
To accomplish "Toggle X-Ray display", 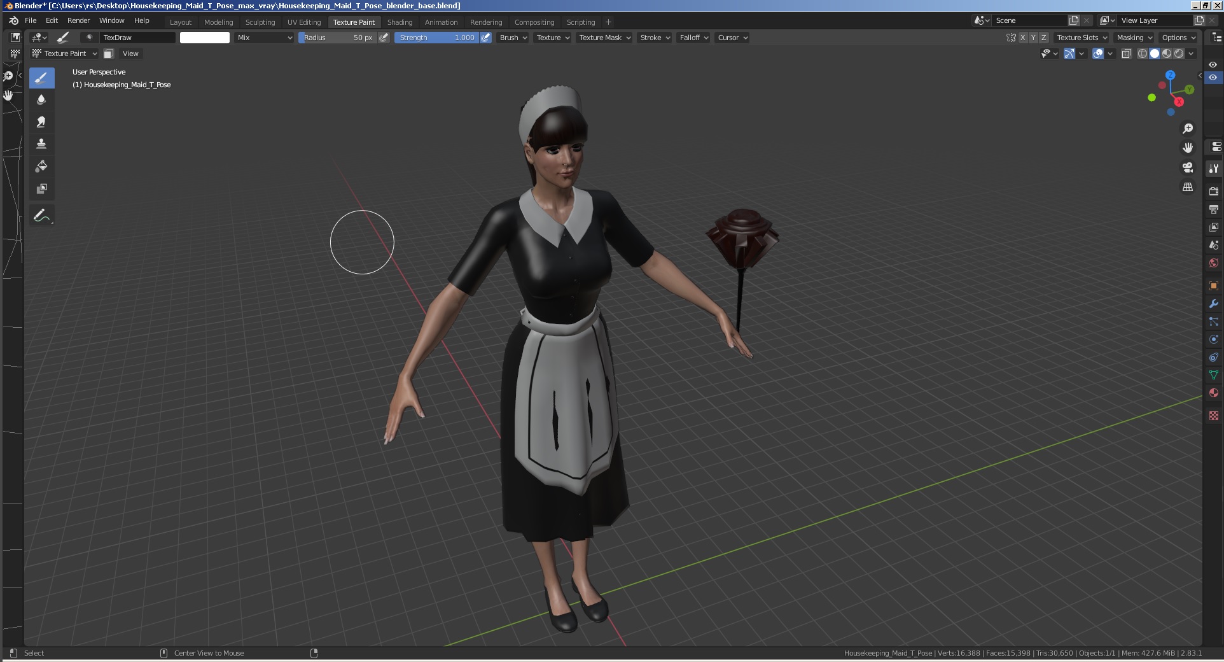I will click(x=1127, y=53).
